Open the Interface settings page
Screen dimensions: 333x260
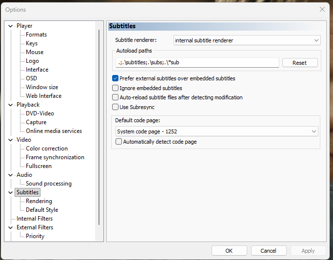tap(37, 70)
